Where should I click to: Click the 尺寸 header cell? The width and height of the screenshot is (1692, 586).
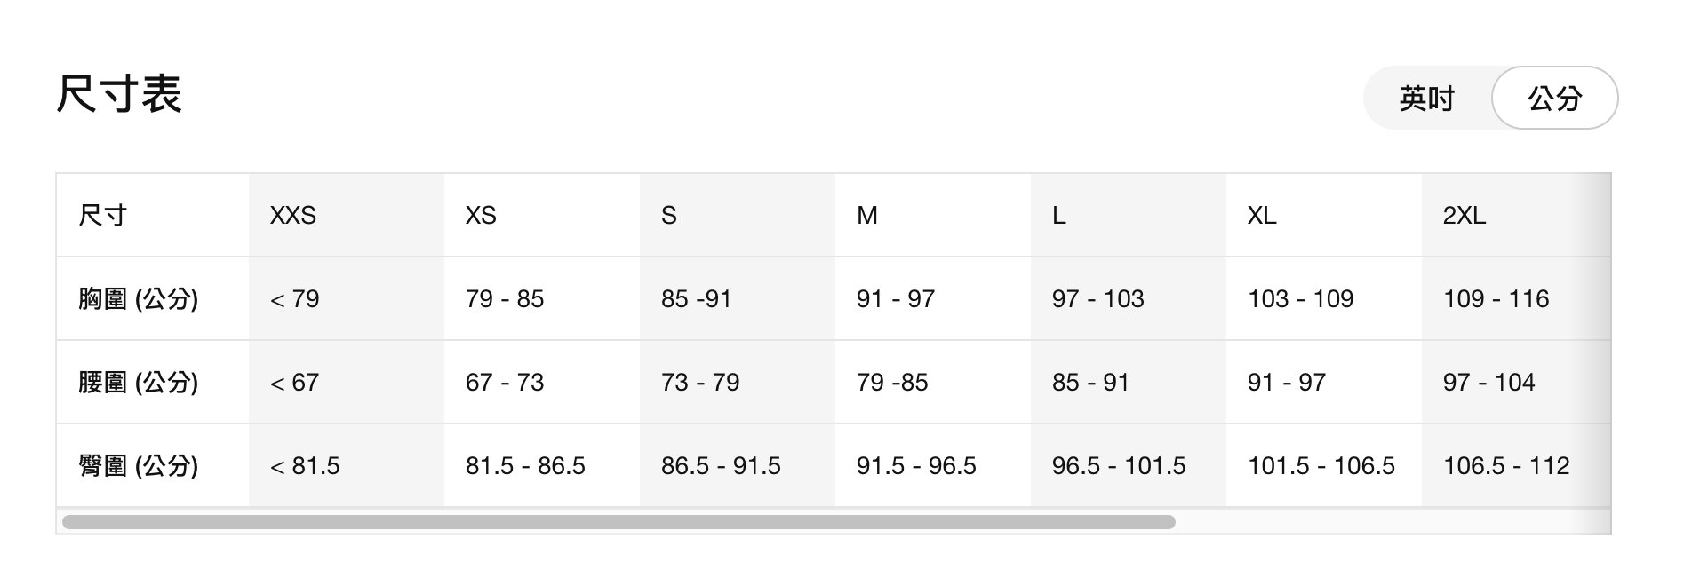(x=103, y=216)
